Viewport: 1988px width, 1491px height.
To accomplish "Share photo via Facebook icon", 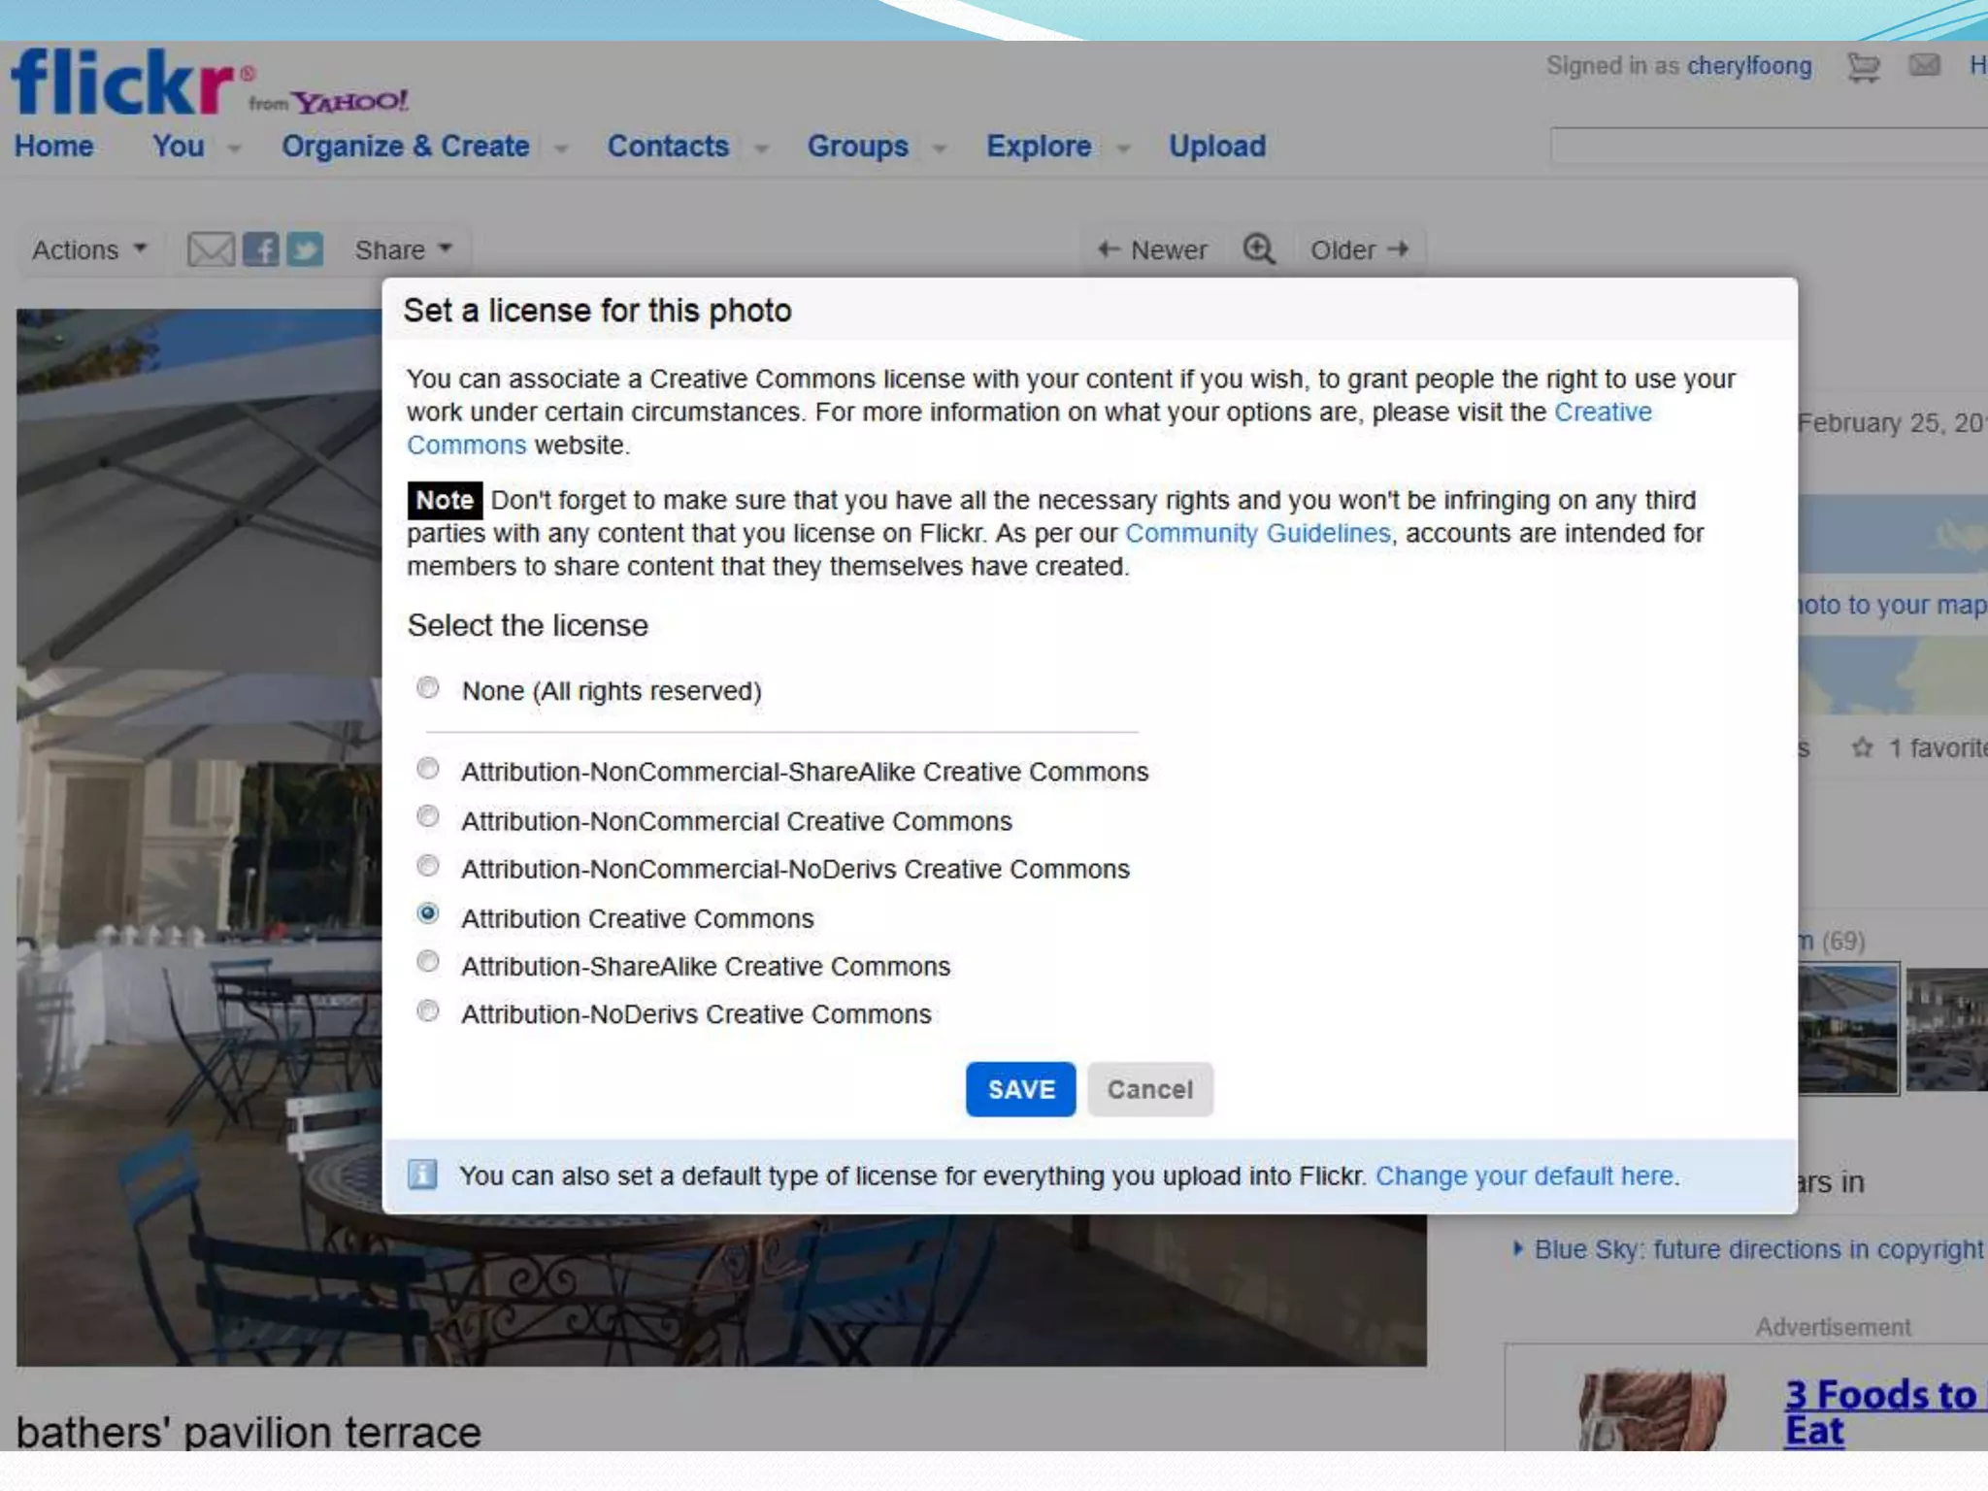I will tap(260, 249).
